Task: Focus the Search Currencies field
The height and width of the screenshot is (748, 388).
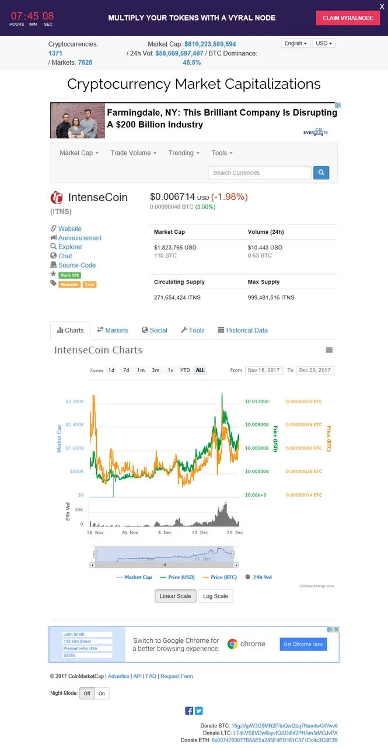Action: [260, 172]
